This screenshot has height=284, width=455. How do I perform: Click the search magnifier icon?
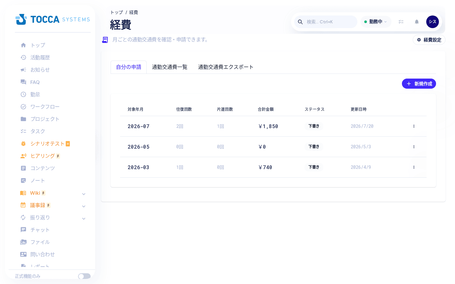tap(300, 22)
